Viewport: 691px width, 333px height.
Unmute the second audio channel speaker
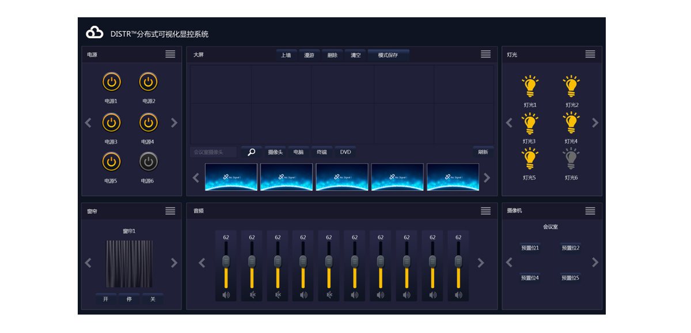point(252,295)
